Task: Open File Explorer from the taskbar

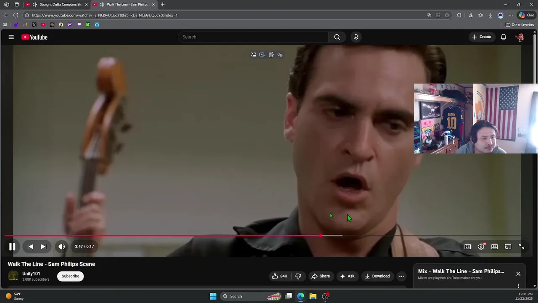Action: 313,296
